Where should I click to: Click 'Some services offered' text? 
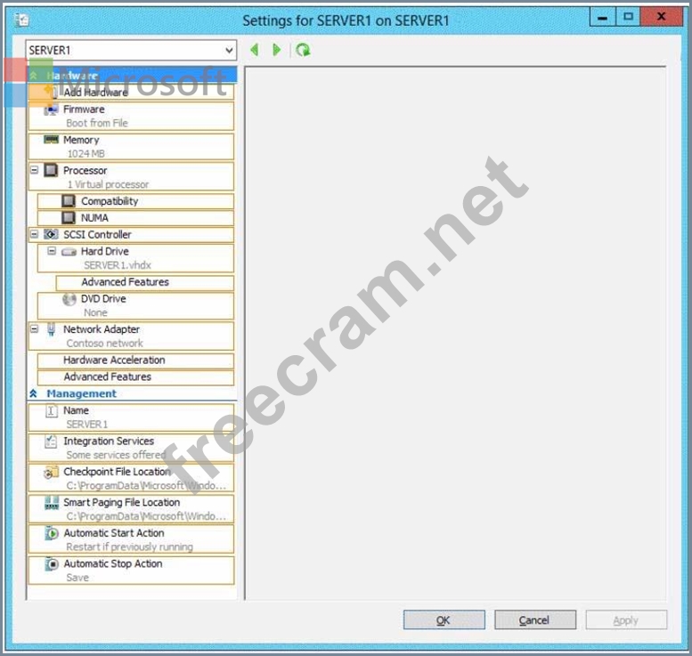point(116,455)
